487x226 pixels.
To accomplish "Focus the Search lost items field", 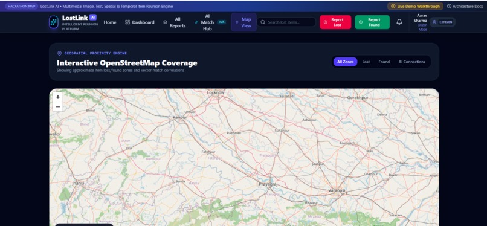I will (286, 22).
